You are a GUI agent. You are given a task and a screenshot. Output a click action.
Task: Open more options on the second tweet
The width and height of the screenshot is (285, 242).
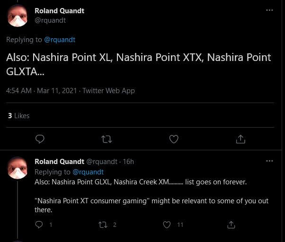[x=269, y=161]
